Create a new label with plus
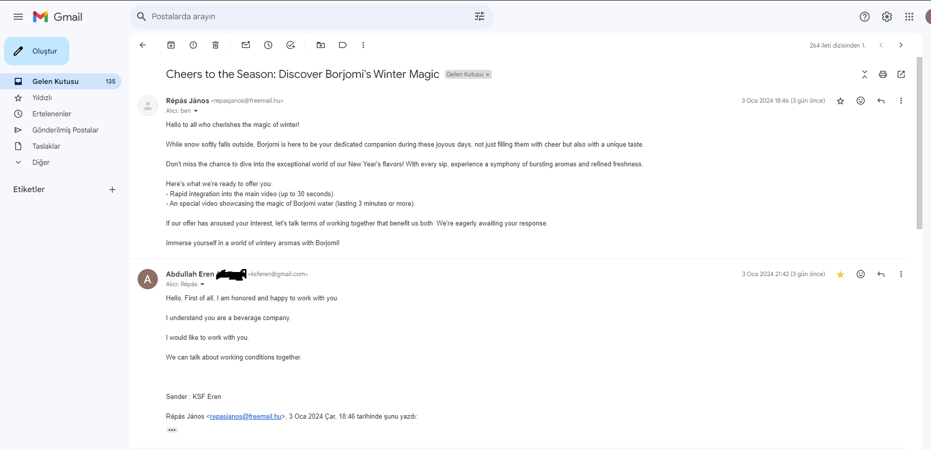 [x=112, y=190]
